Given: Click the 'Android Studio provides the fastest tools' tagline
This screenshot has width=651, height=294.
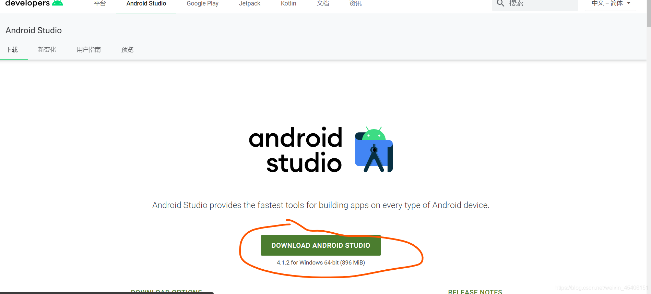Looking at the screenshot, I should pos(321,205).
